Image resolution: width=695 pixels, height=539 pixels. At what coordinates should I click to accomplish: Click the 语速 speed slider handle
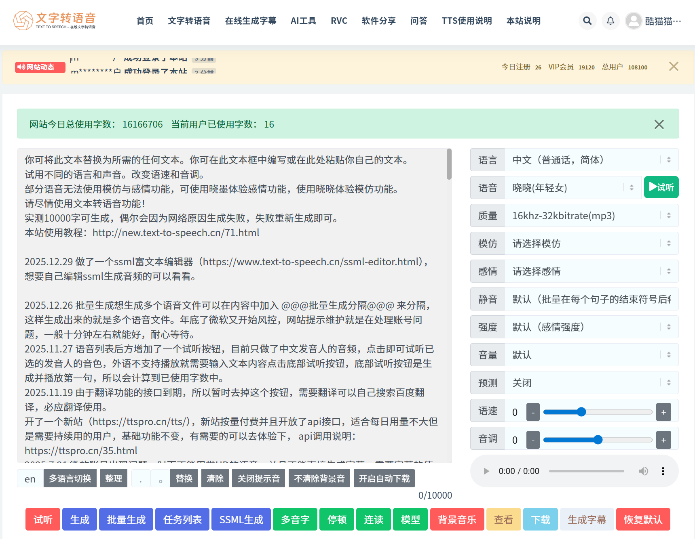(581, 412)
